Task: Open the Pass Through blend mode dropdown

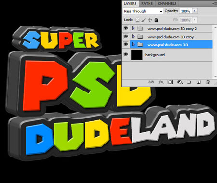Action: pos(143,11)
